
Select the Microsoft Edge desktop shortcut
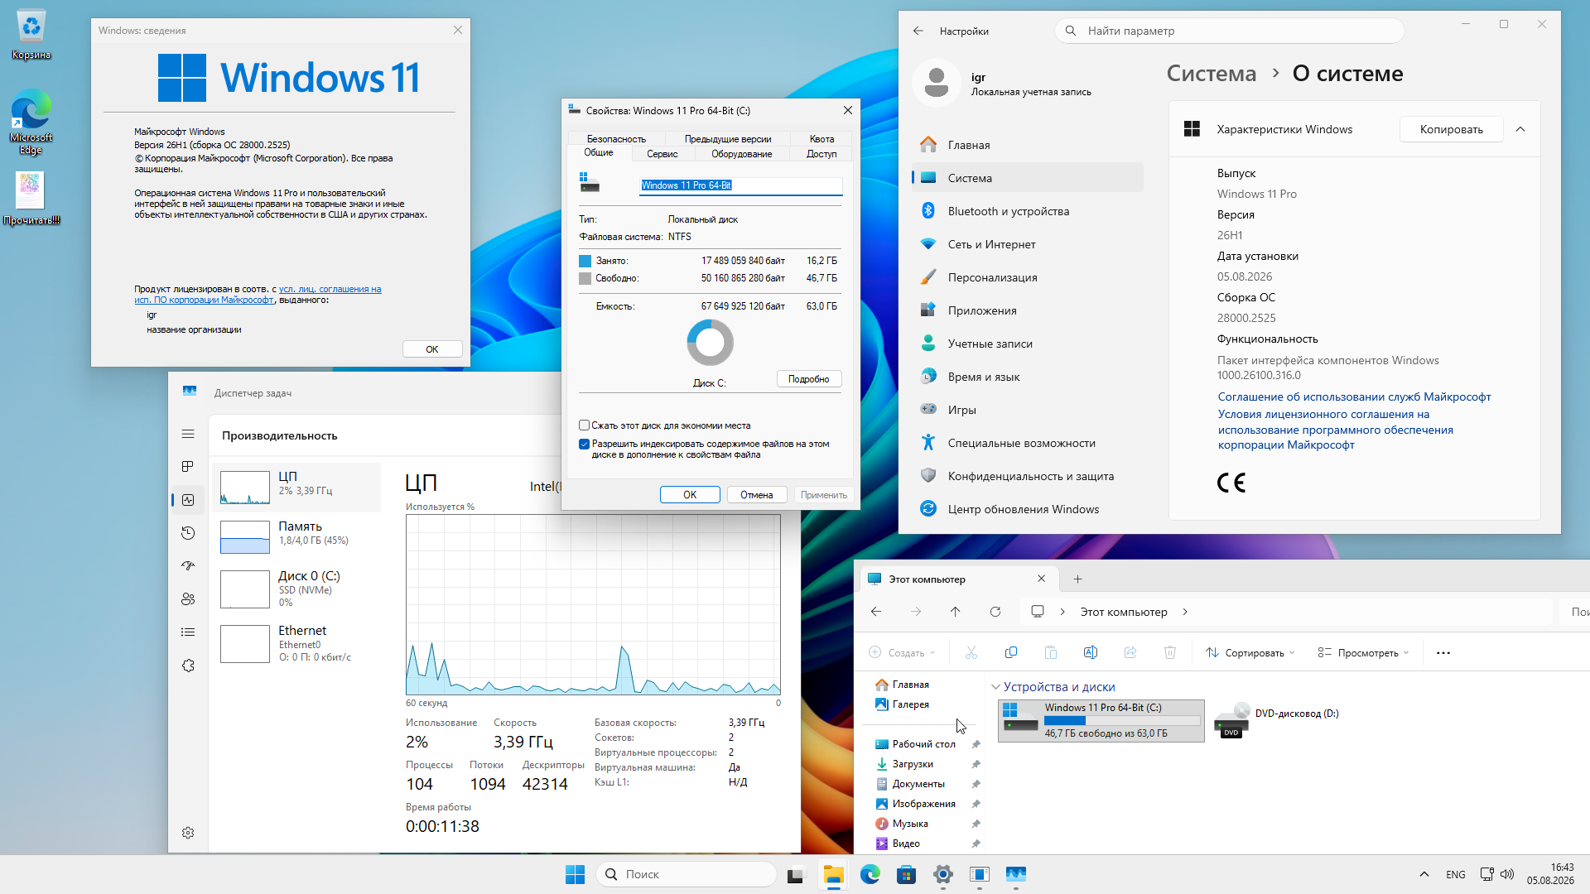pyautogui.click(x=31, y=122)
